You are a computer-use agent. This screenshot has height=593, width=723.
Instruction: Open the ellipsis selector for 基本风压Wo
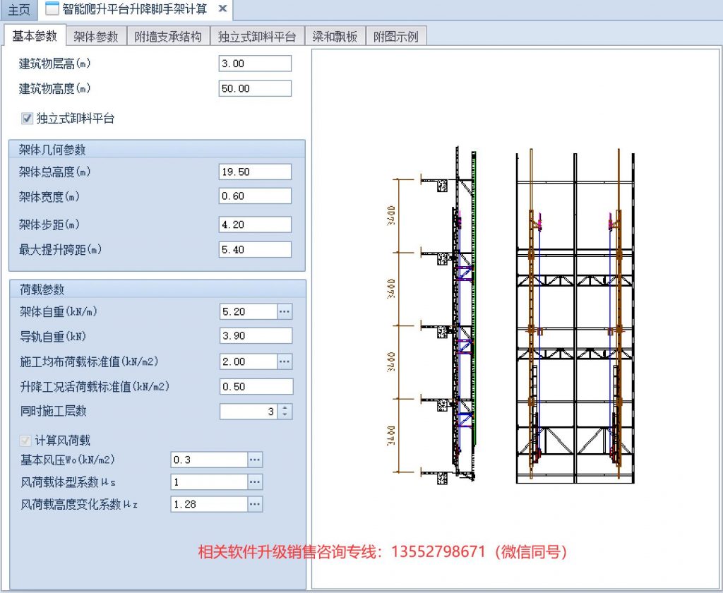(255, 460)
